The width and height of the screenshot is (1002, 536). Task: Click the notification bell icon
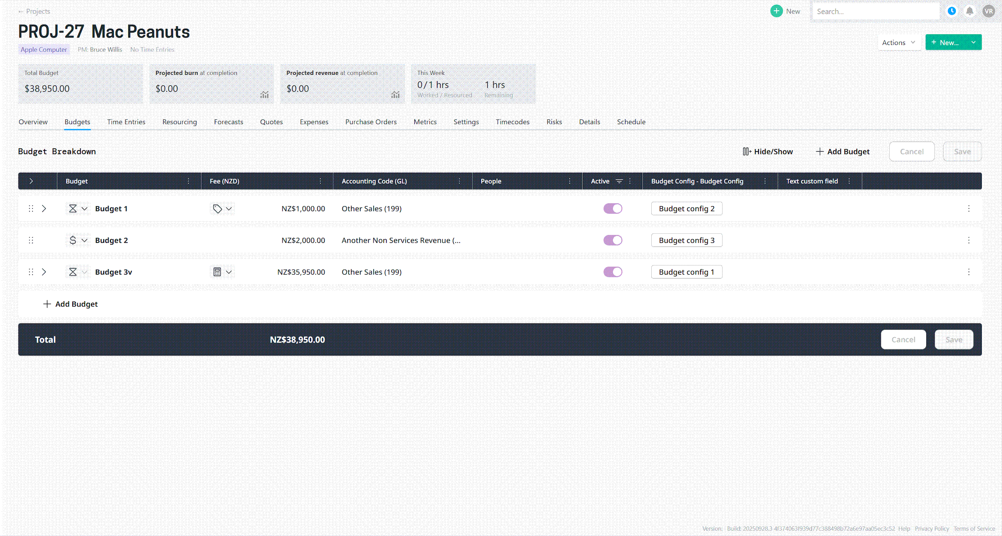(970, 11)
